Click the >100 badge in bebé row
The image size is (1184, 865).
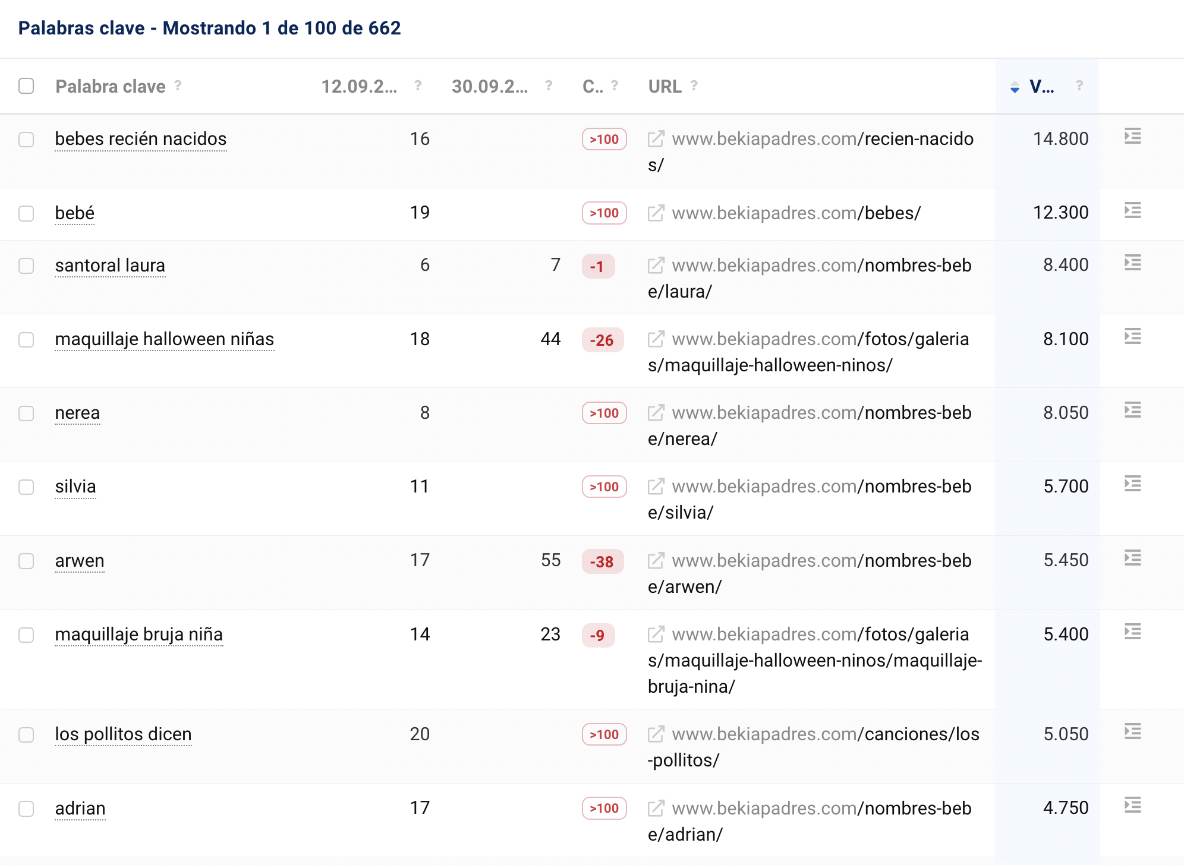click(x=604, y=213)
